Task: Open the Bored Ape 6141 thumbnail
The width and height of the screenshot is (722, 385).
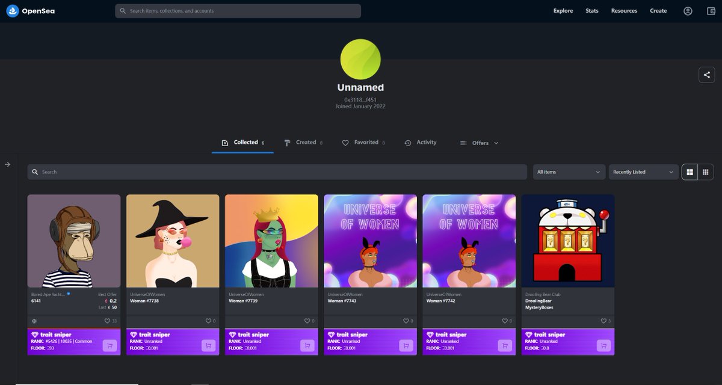Action: pyautogui.click(x=74, y=241)
